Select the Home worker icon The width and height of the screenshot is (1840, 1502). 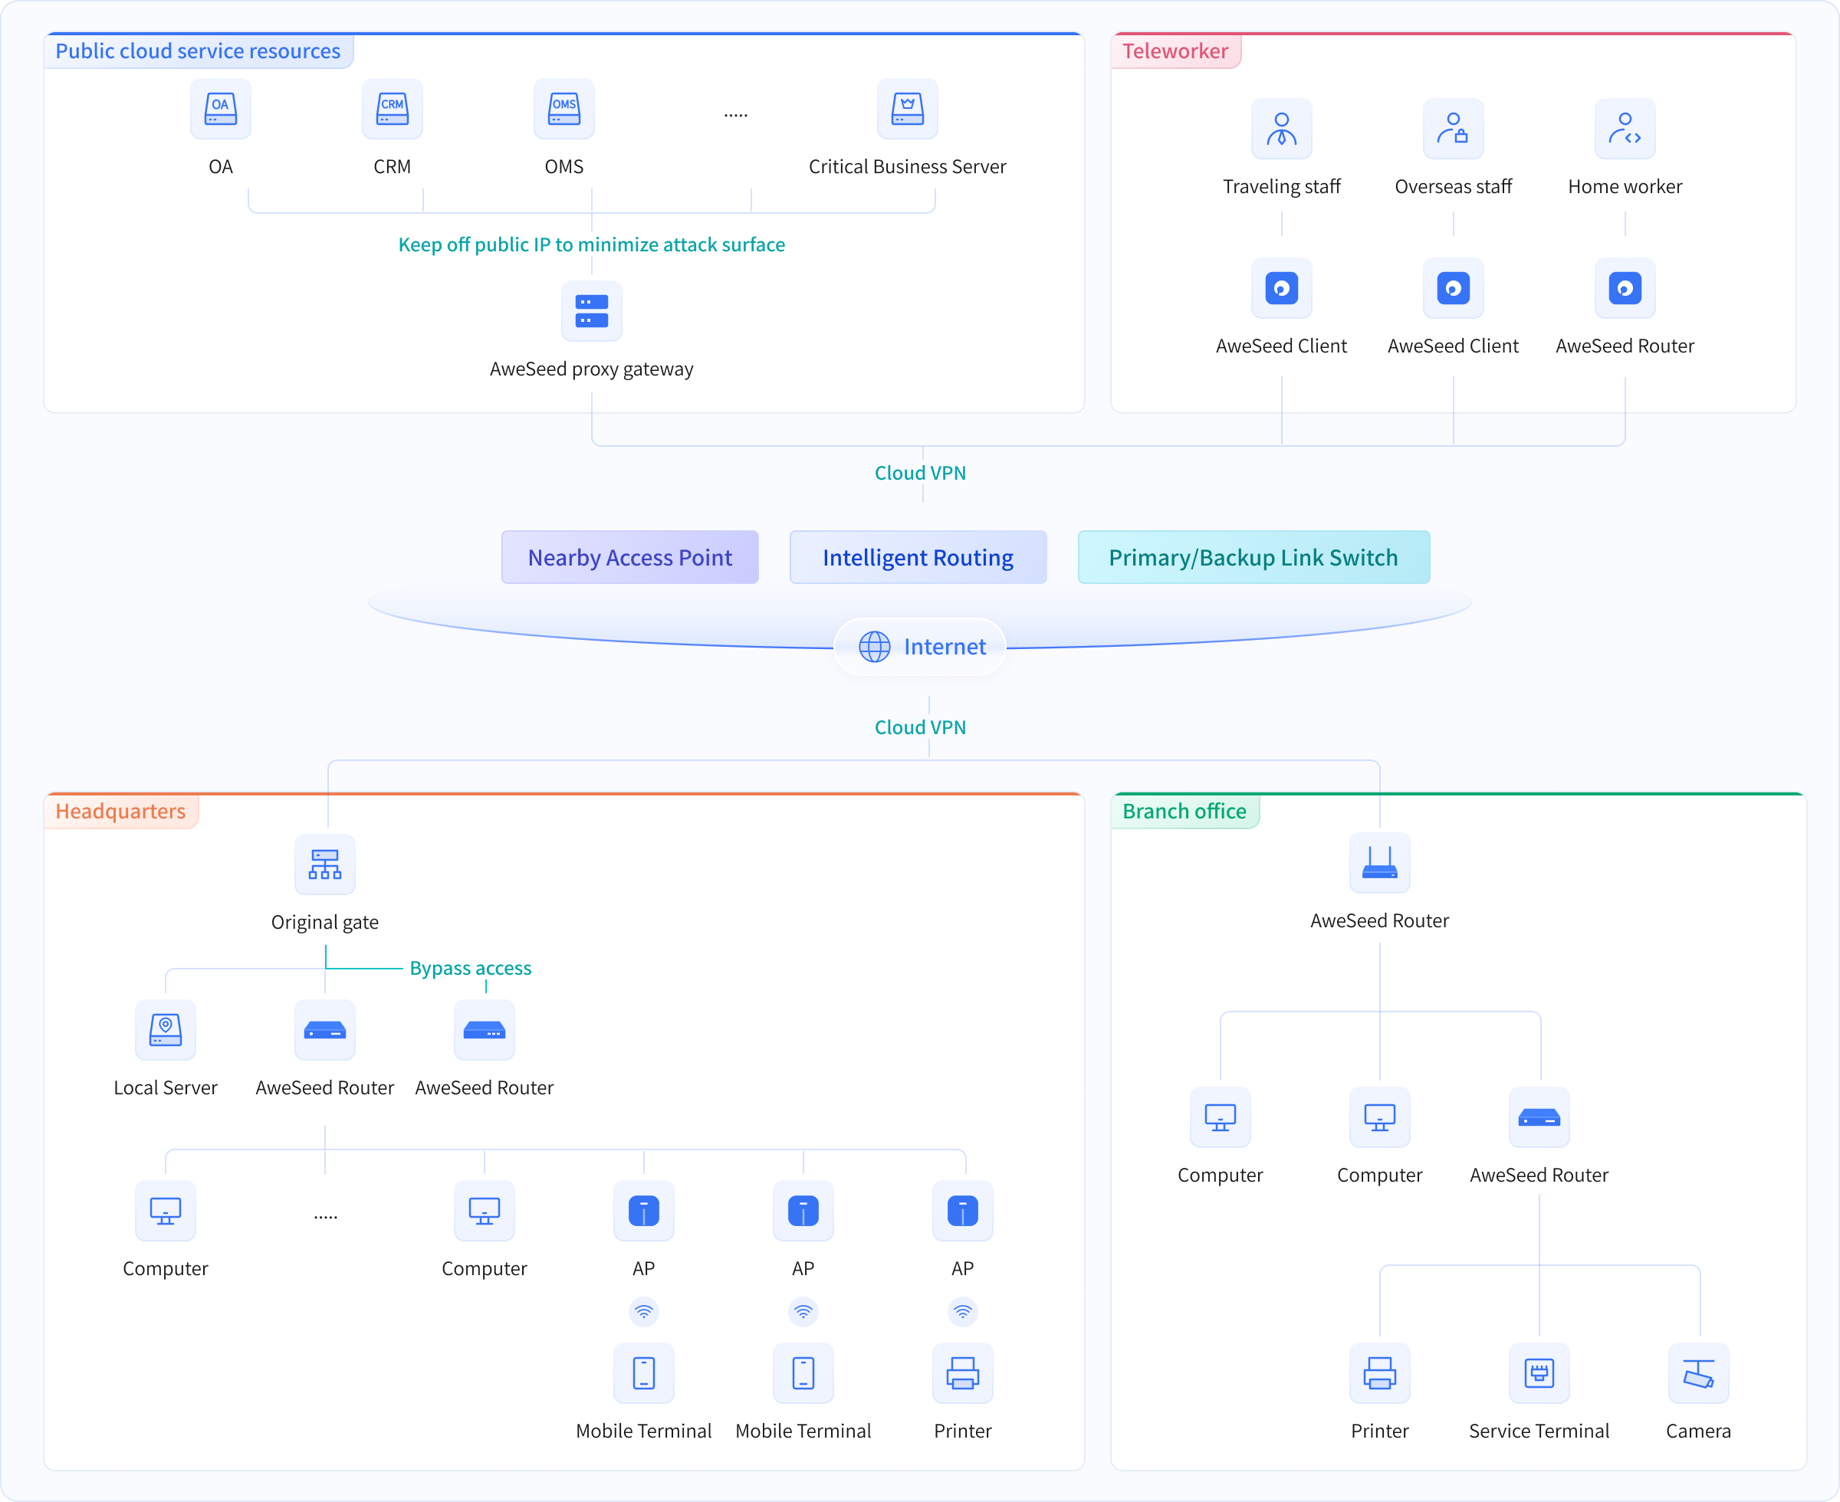[x=1625, y=129]
